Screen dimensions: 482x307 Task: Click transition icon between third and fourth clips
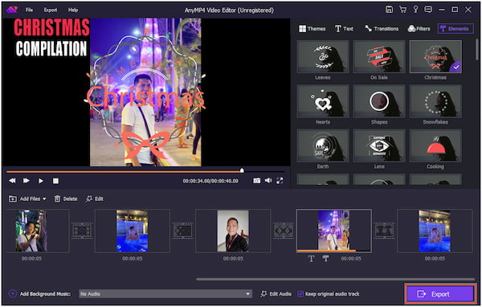(x=284, y=231)
